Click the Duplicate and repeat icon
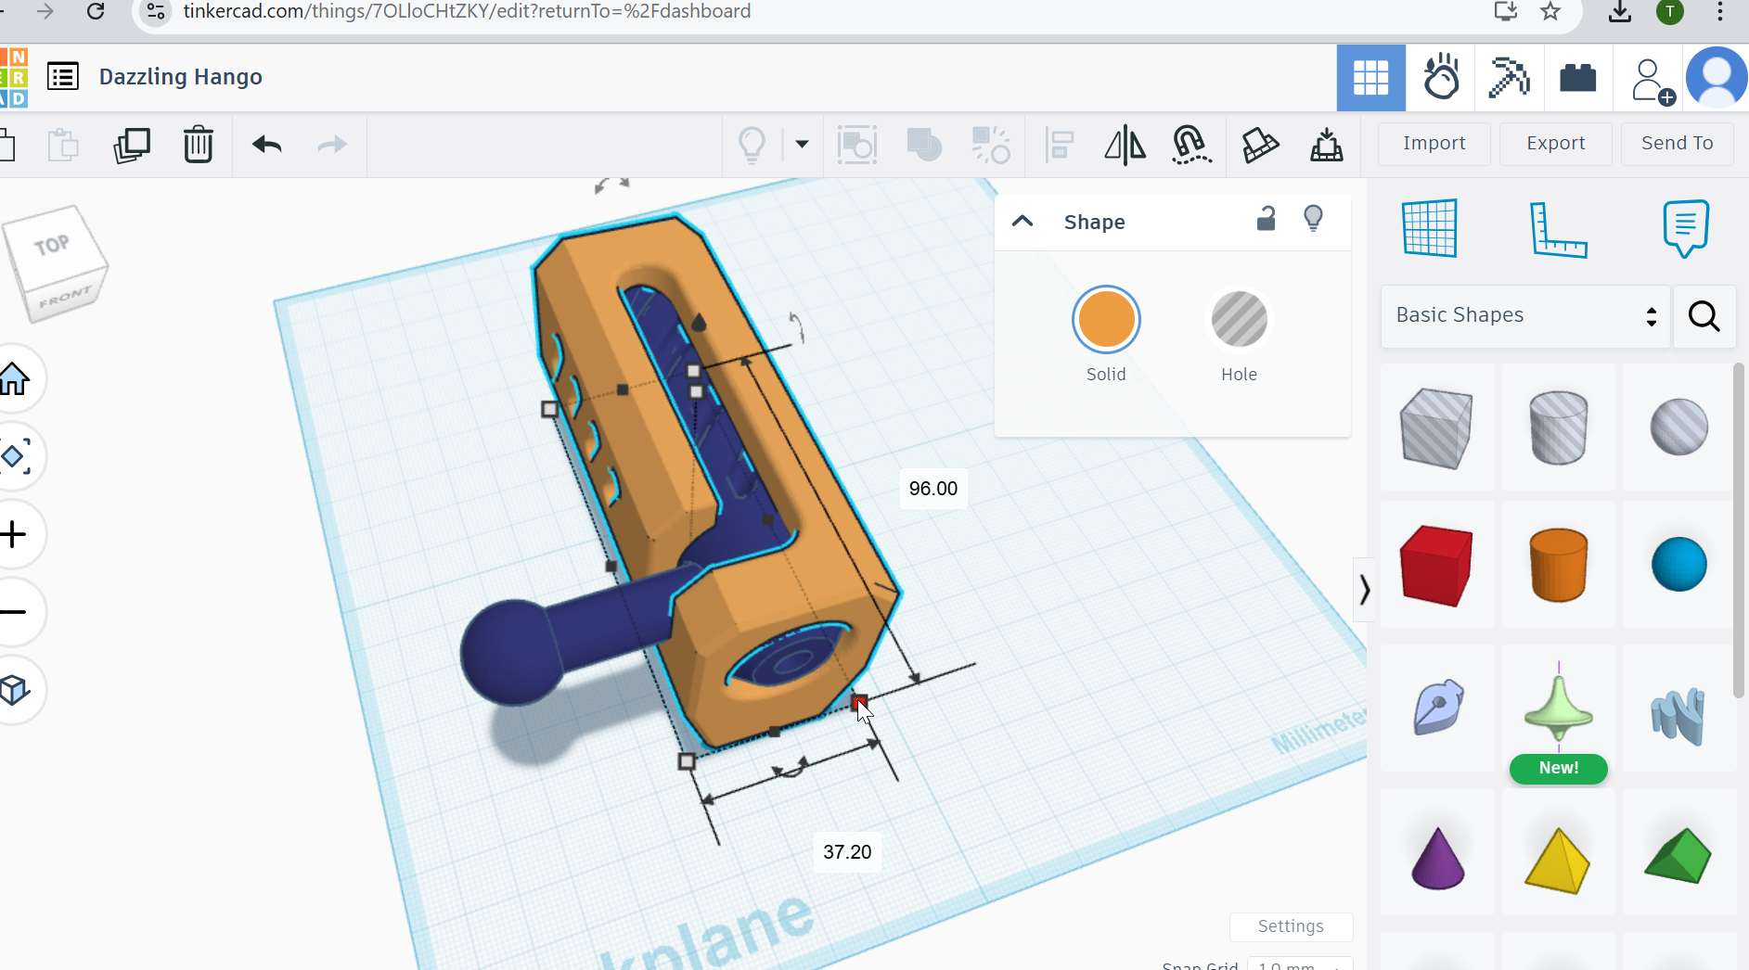This screenshot has height=970, width=1749. coord(131,146)
